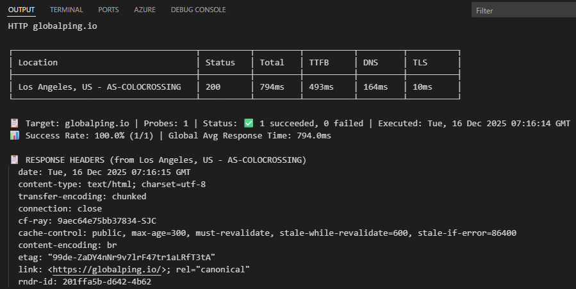Click the Location column header
The height and width of the screenshot is (289, 576).
(x=38, y=62)
